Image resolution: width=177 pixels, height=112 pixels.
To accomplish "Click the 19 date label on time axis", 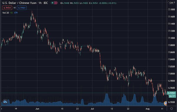I will (16, 109).
